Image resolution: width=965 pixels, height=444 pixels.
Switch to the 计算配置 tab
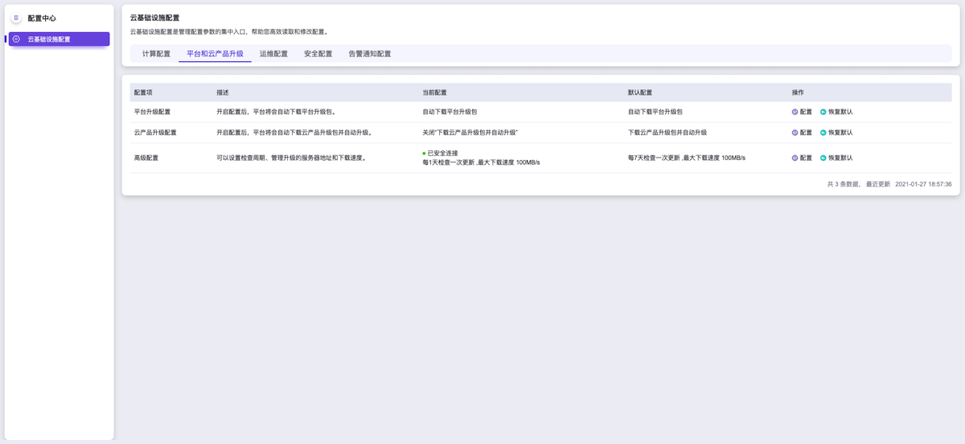[156, 54]
